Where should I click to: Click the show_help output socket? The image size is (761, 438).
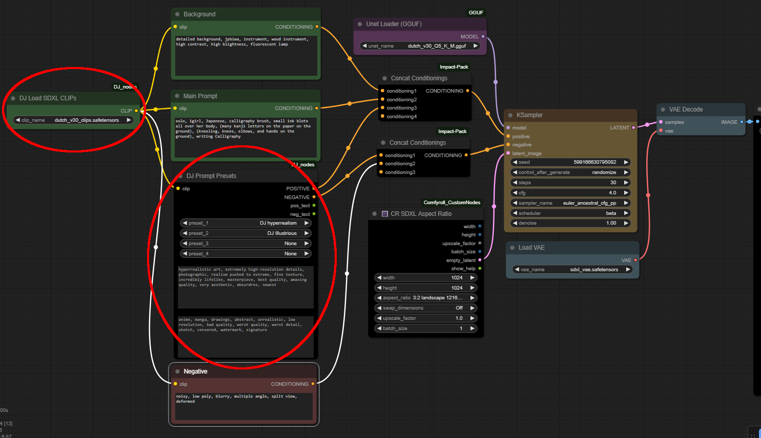(480, 269)
